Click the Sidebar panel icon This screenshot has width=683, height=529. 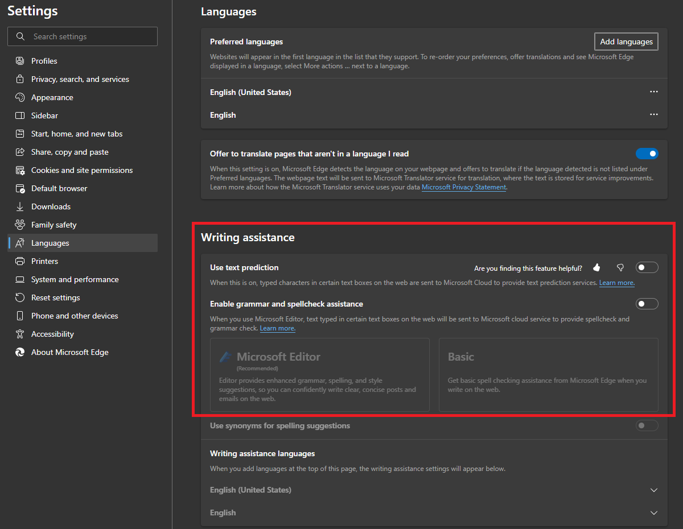(20, 115)
